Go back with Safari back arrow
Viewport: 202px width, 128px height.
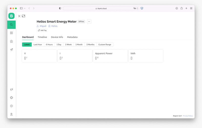pos(29,8)
